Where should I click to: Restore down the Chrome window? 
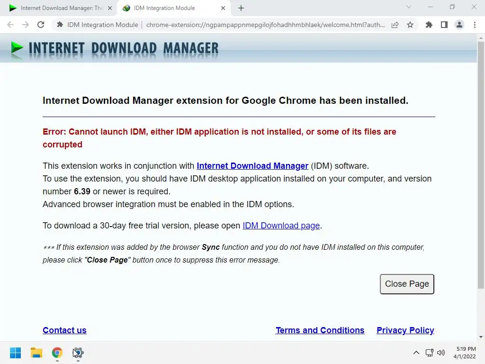(452, 7)
